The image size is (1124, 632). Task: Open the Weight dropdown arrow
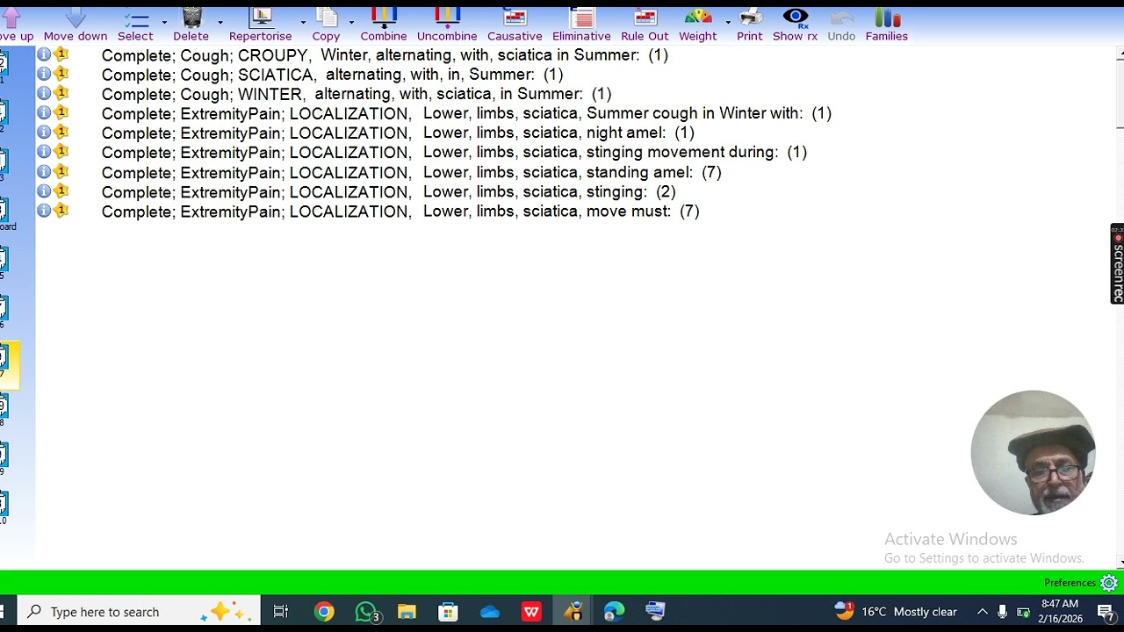click(x=728, y=22)
